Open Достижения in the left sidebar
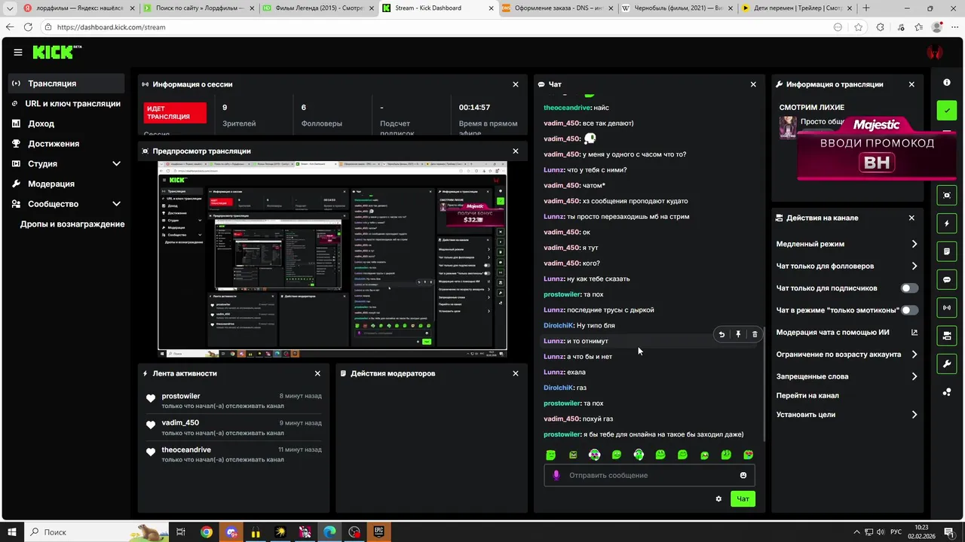The height and width of the screenshot is (542, 965). point(66,144)
